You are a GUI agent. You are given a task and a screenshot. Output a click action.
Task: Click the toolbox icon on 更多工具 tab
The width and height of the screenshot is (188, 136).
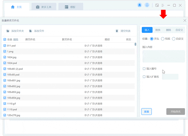[x=38, y=7]
